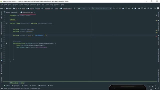The image size is (160, 90).
Task: Click the Run app icon after the device dropdown
Action: (114, 8)
